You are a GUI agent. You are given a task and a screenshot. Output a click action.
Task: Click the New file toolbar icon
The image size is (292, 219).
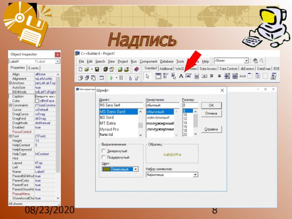point(80,69)
